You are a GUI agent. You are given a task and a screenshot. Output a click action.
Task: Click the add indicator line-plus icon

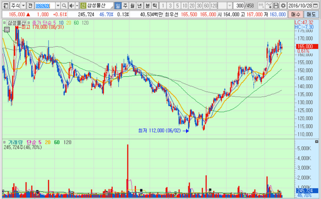coord(269,6)
